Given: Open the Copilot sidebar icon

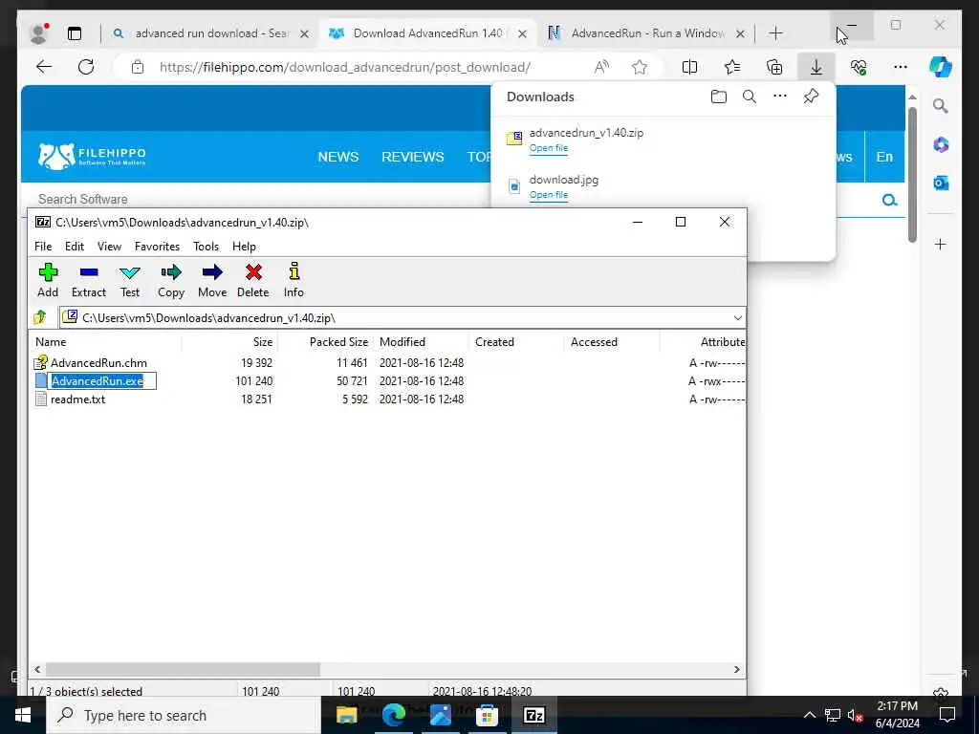Looking at the screenshot, I should click(x=941, y=67).
